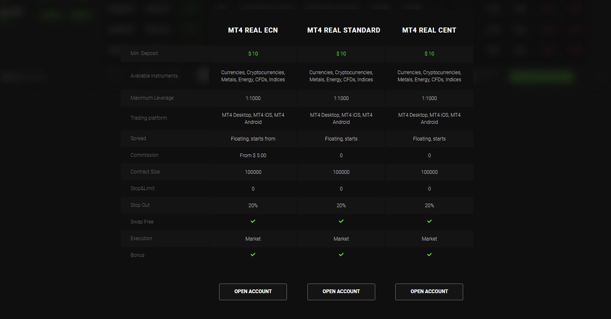Select the Market execution value for MT4 Real Cent
Viewport: 611px width, 319px height.
pyautogui.click(x=429, y=239)
